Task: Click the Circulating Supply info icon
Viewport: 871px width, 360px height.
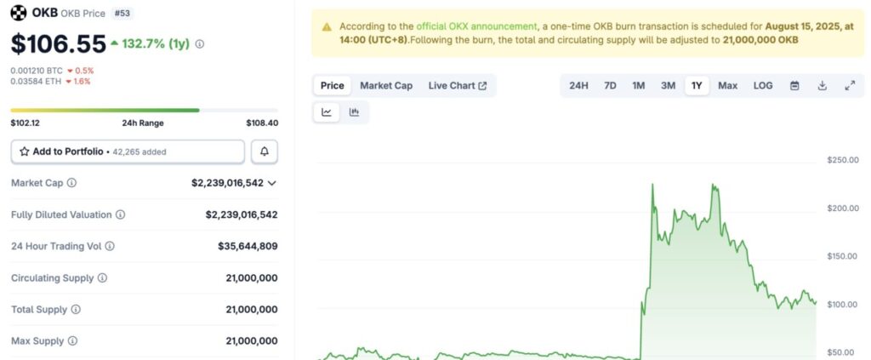Action: click(102, 278)
